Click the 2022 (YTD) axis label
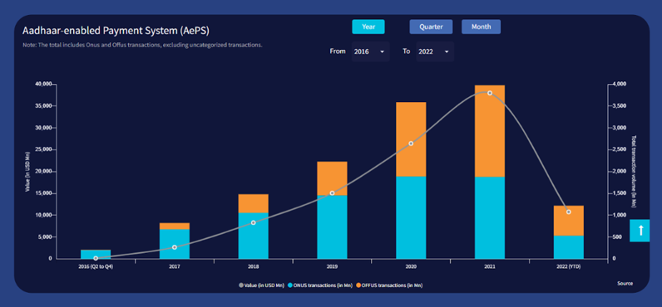This screenshot has width=662, height=307. pos(568,267)
